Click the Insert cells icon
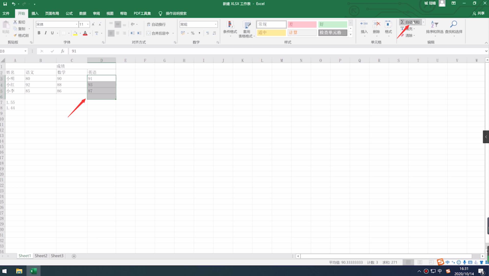Image resolution: width=489 pixels, height=276 pixels. click(x=364, y=25)
